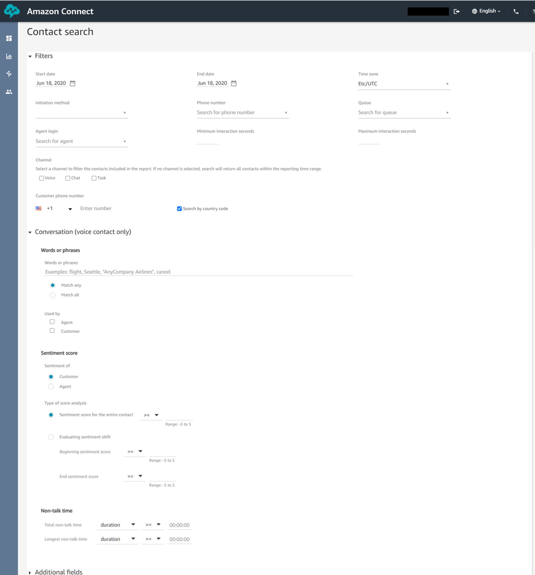Select the Match any radio button
The height and width of the screenshot is (575, 535).
coord(53,285)
